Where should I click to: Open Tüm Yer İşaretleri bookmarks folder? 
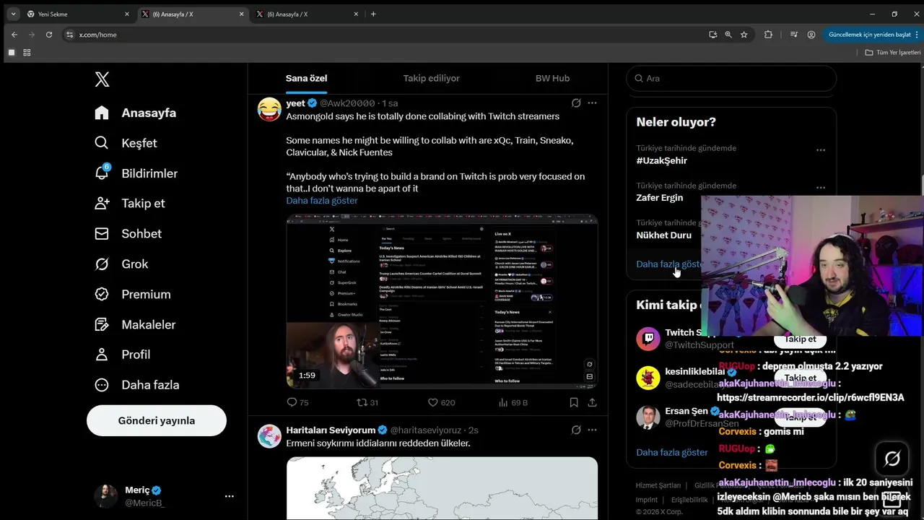pyautogui.click(x=893, y=52)
